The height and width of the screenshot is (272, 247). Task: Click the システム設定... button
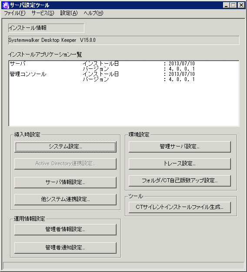[x=65, y=147]
